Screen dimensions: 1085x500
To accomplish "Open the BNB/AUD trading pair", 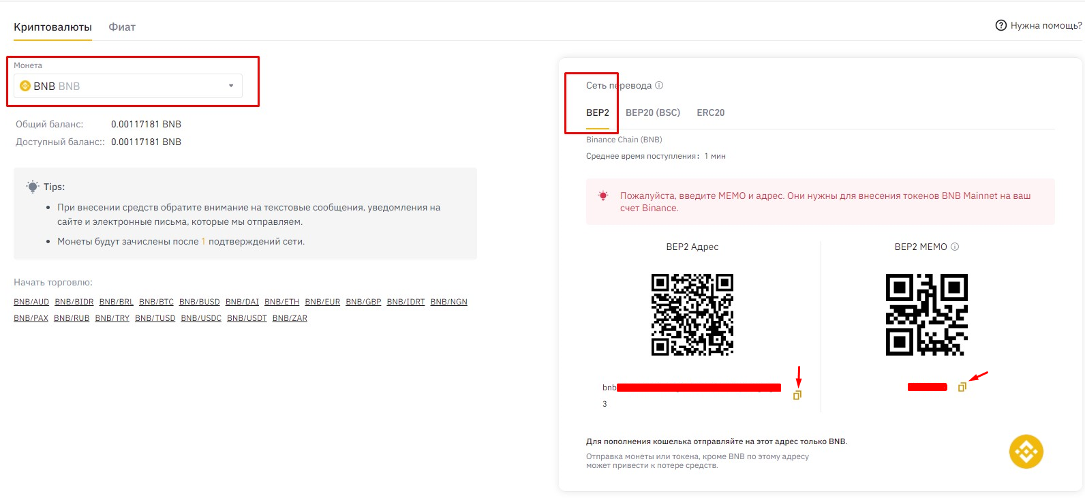I will [31, 302].
